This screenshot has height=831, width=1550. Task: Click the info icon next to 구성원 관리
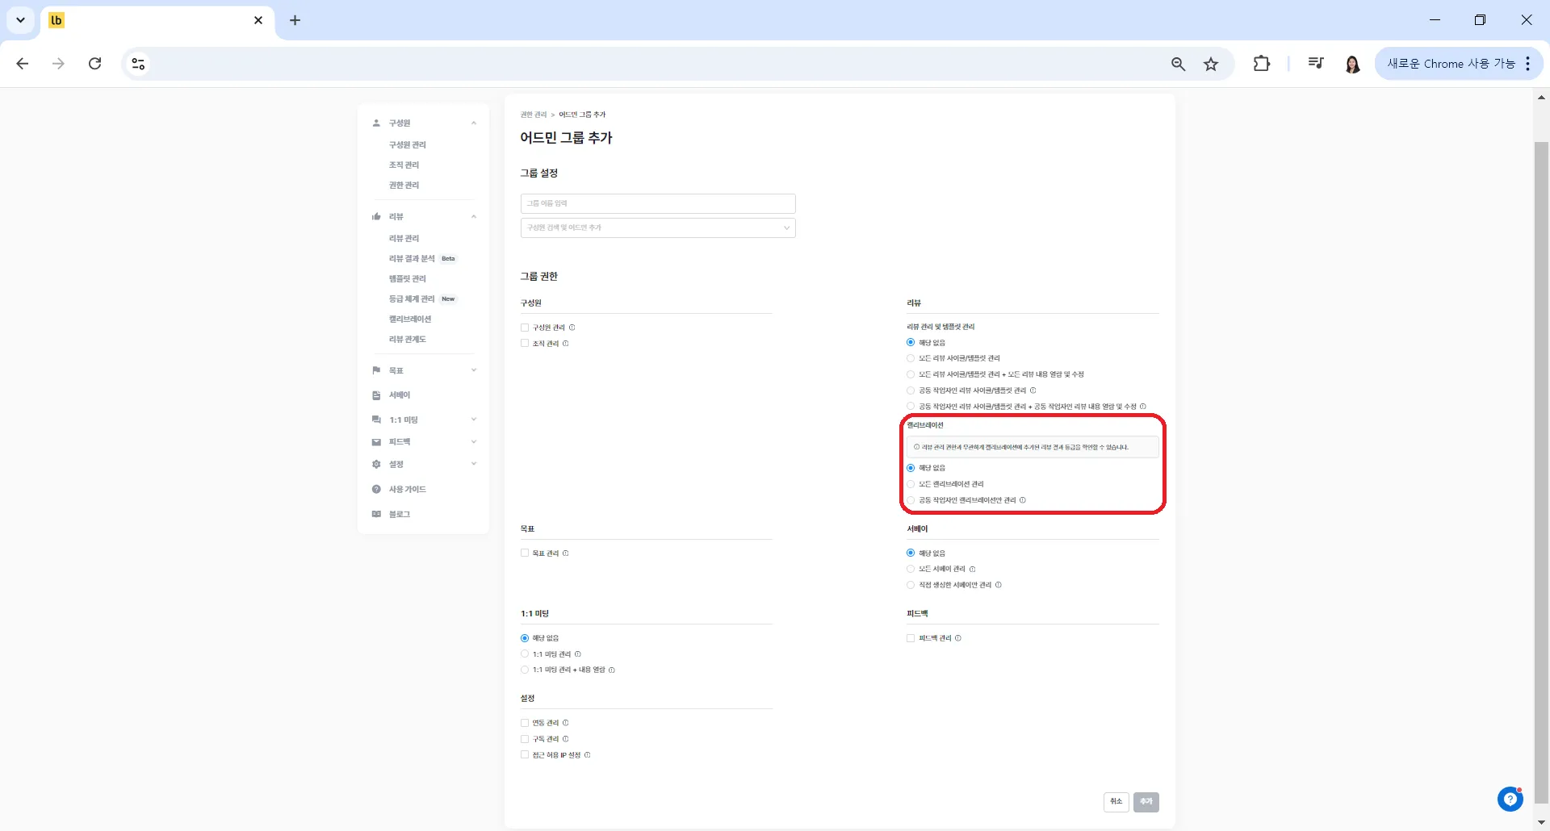click(x=572, y=328)
